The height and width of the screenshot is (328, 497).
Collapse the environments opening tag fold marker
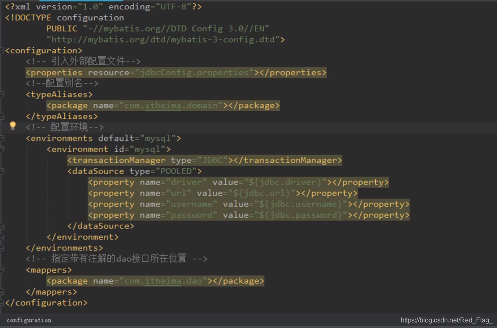pyautogui.click(x=2, y=139)
